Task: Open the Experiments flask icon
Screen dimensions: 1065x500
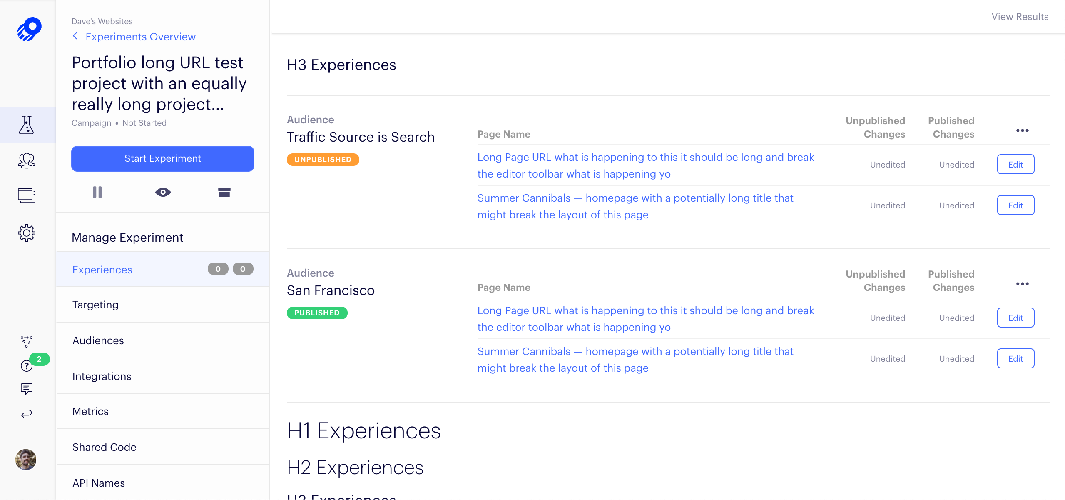Action: point(27,125)
